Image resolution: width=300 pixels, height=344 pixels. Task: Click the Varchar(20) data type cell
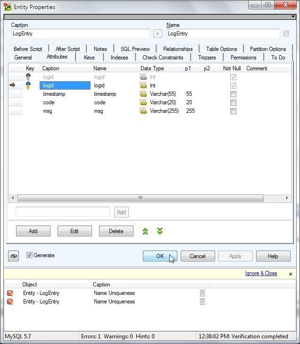tap(160, 102)
